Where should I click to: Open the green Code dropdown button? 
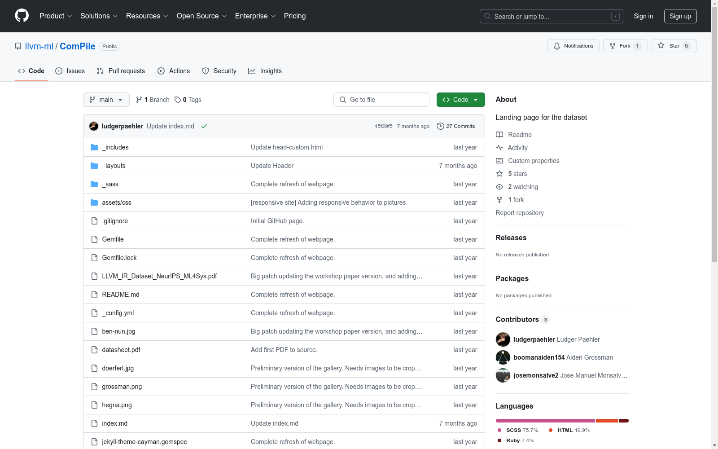pyautogui.click(x=461, y=100)
